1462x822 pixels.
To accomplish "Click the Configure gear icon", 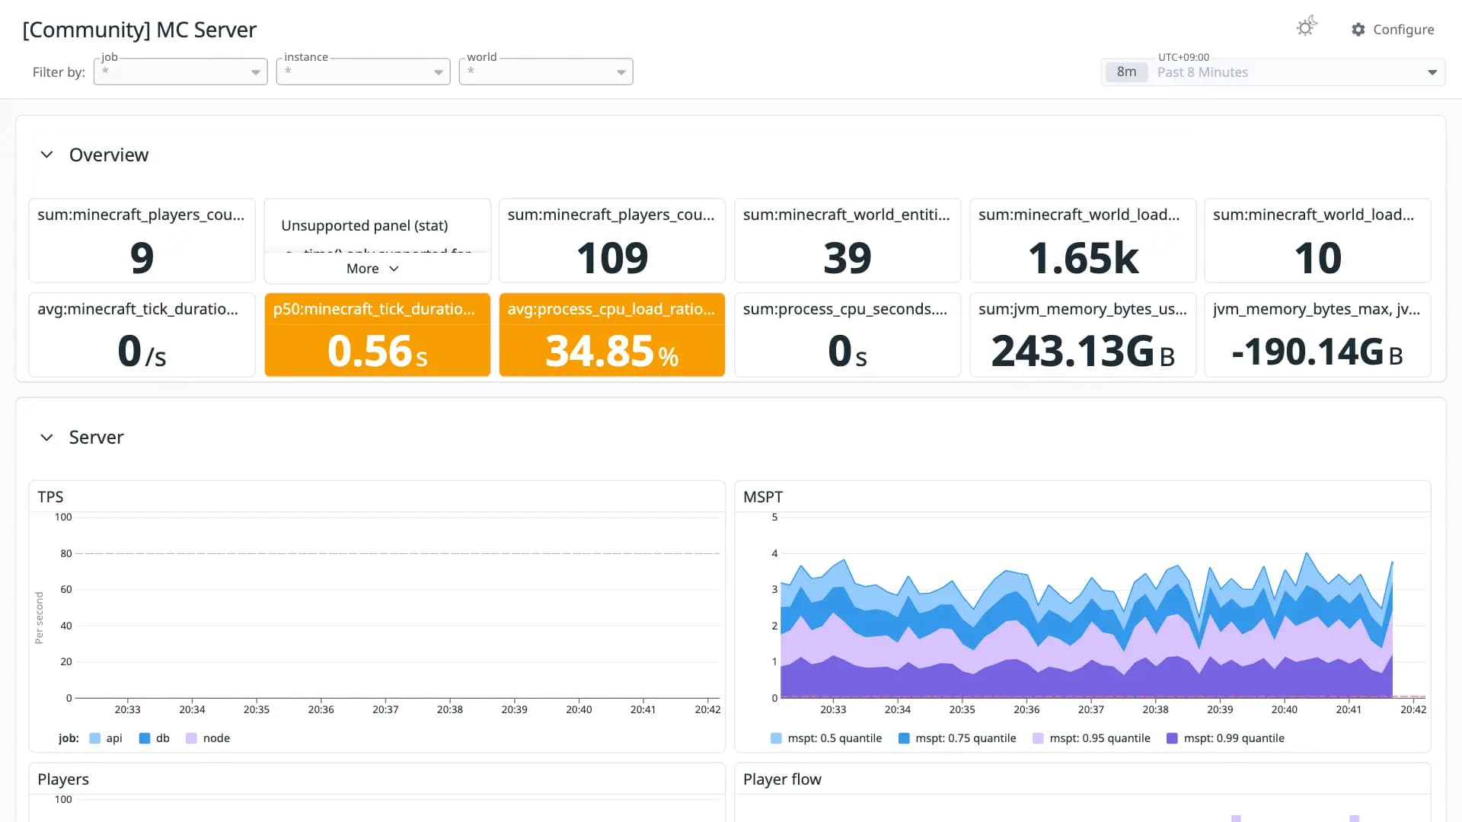I will (x=1358, y=29).
